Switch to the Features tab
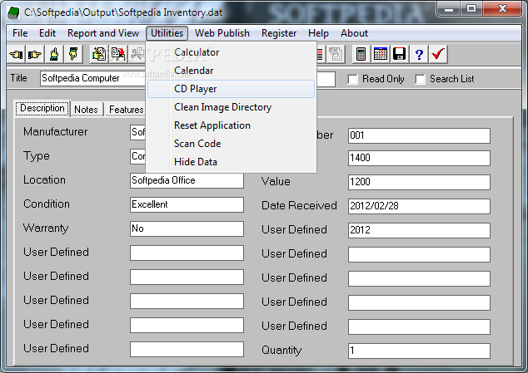Screen dimensions: 528x373 pos(126,110)
